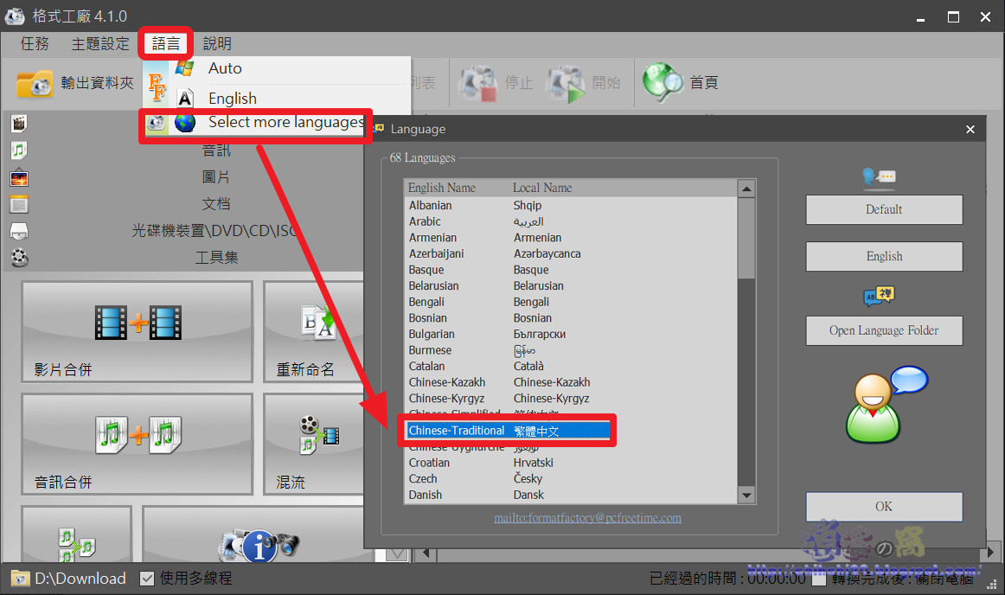
Task: Select the Croatian language row
Action: click(x=572, y=463)
